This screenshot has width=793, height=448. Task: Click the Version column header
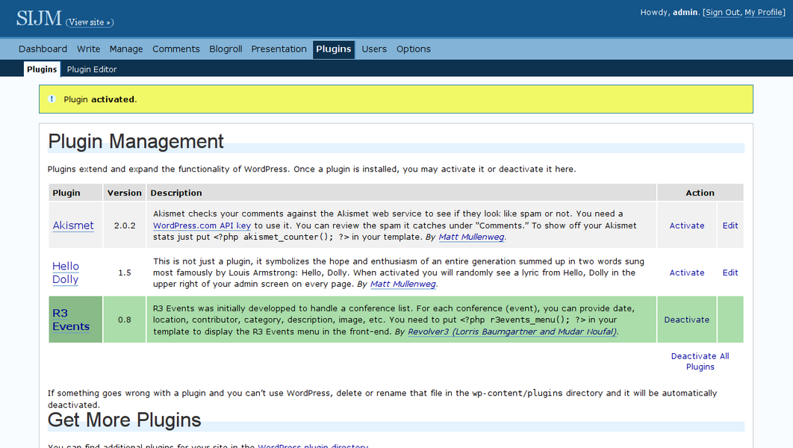[x=125, y=193]
